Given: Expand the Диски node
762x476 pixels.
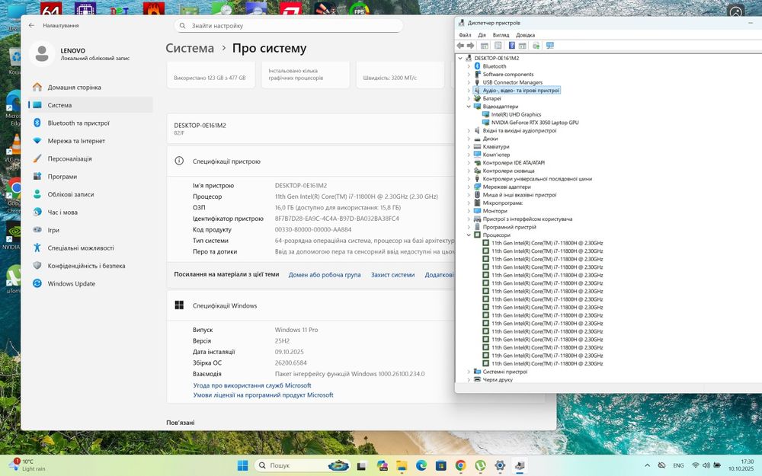Looking at the screenshot, I should tap(469, 139).
